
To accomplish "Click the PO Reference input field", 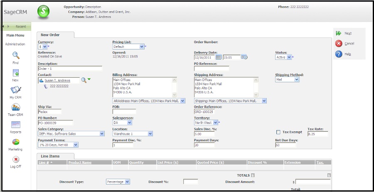I will coord(212,69).
